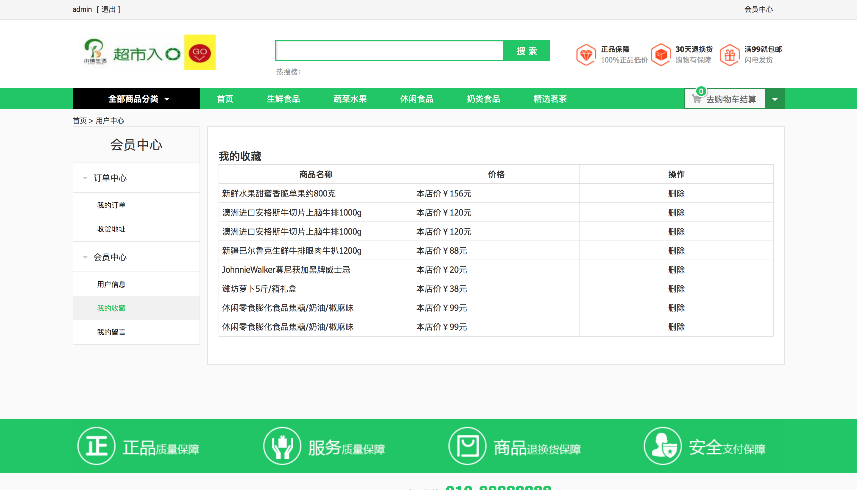Image resolution: width=857 pixels, height=490 pixels.
Task: Click the 正品 quality guarantee circle icon
Action: 96,446
